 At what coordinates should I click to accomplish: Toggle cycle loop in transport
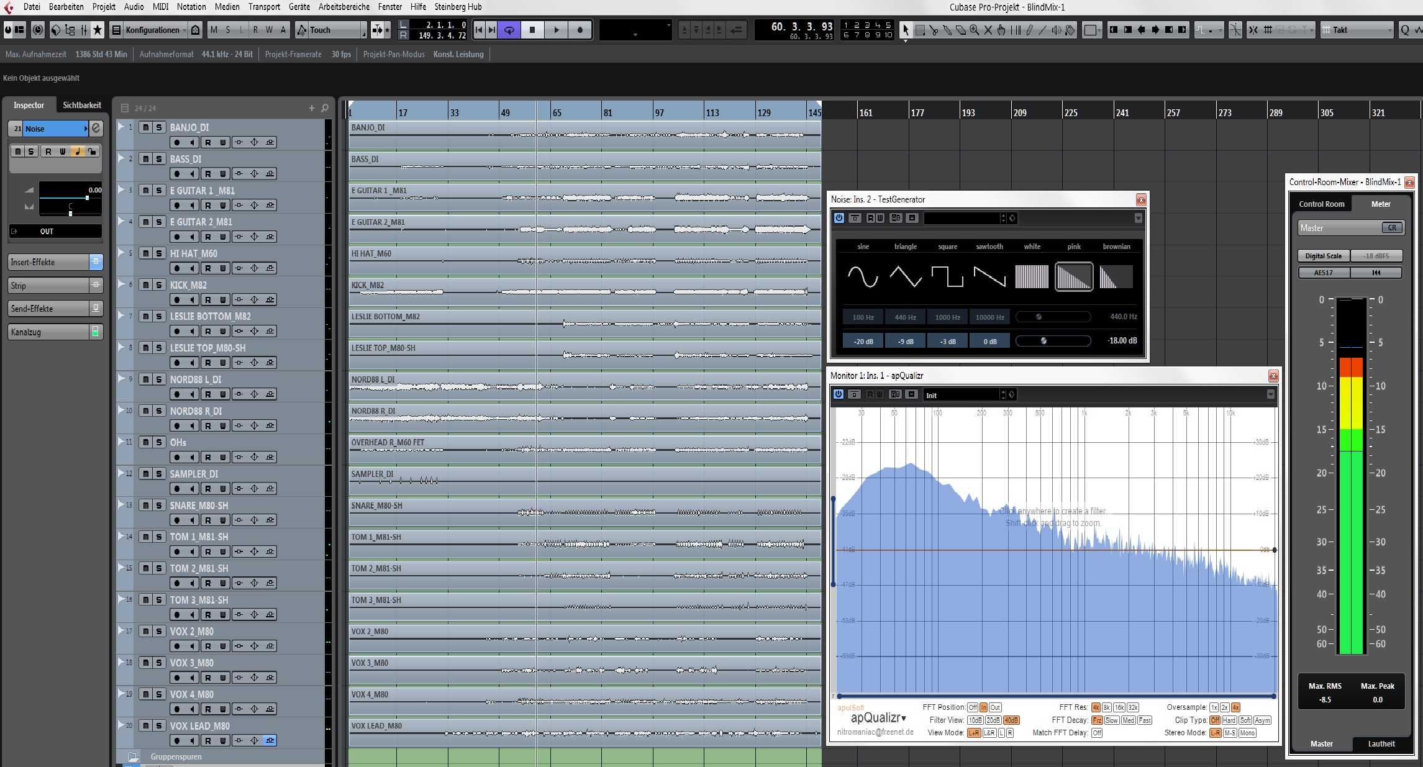click(x=509, y=30)
